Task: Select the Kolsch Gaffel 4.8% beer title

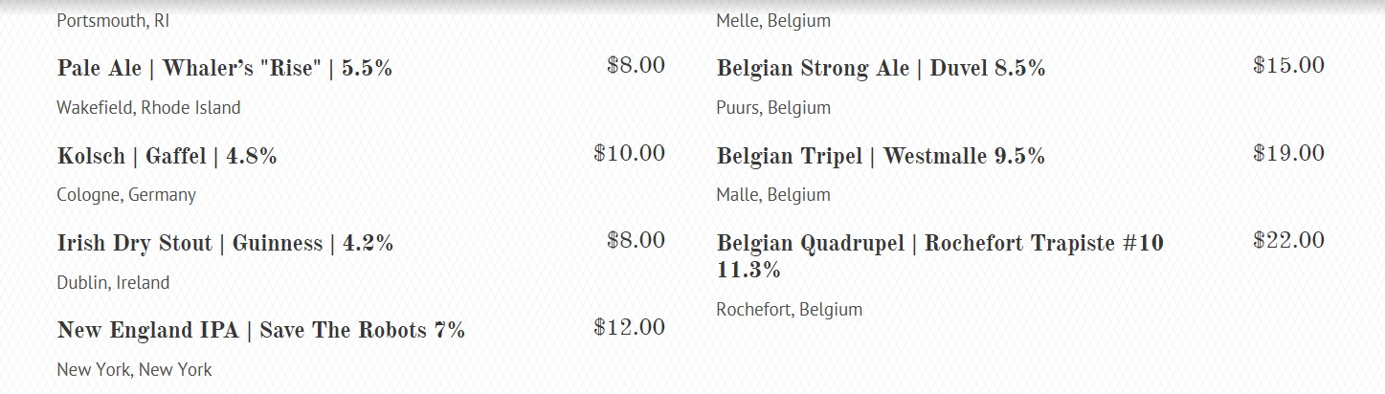Action: 167,156
